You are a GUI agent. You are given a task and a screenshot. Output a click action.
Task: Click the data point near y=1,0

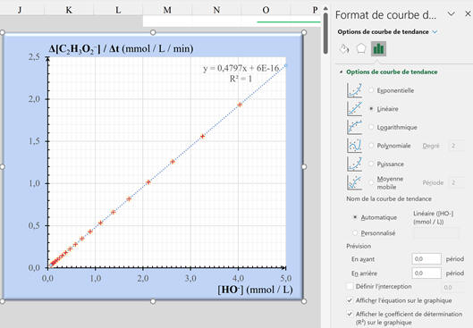pos(148,182)
